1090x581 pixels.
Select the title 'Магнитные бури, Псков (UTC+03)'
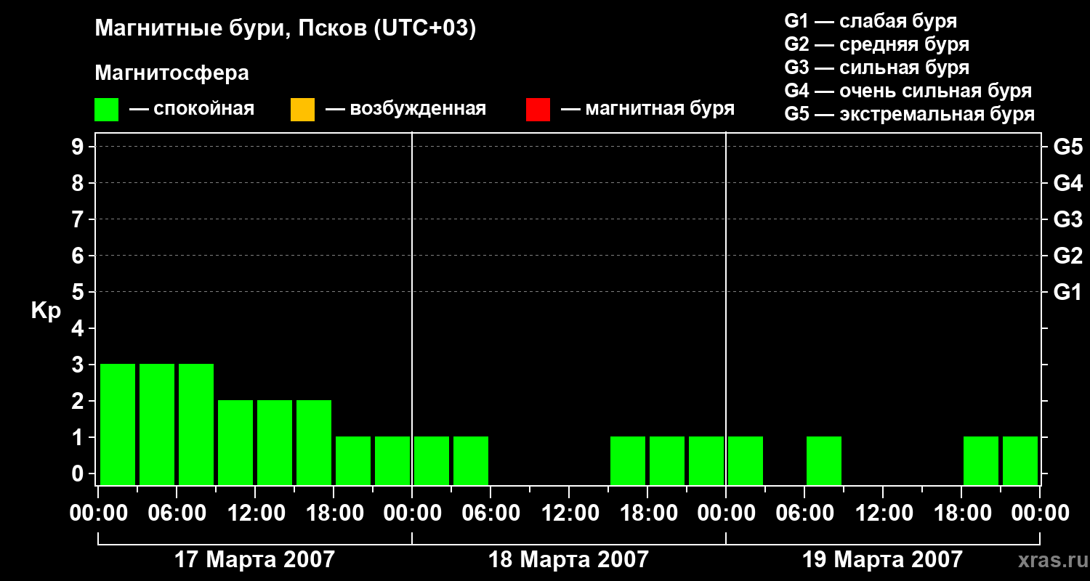(x=286, y=29)
